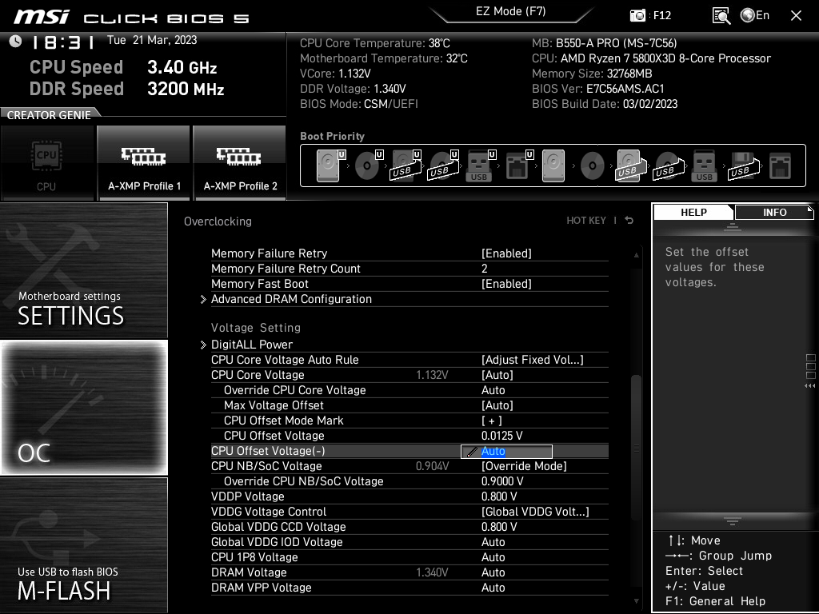Switch to the HELP tab
The height and width of the screenshot is (614, 819).
click(x=693, y=212)
